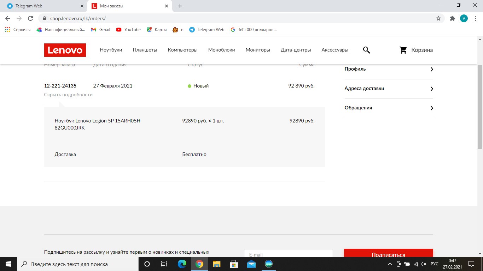Open the Мониторы menu
Viewport: 483px width, 271px height.
[258, 50]
